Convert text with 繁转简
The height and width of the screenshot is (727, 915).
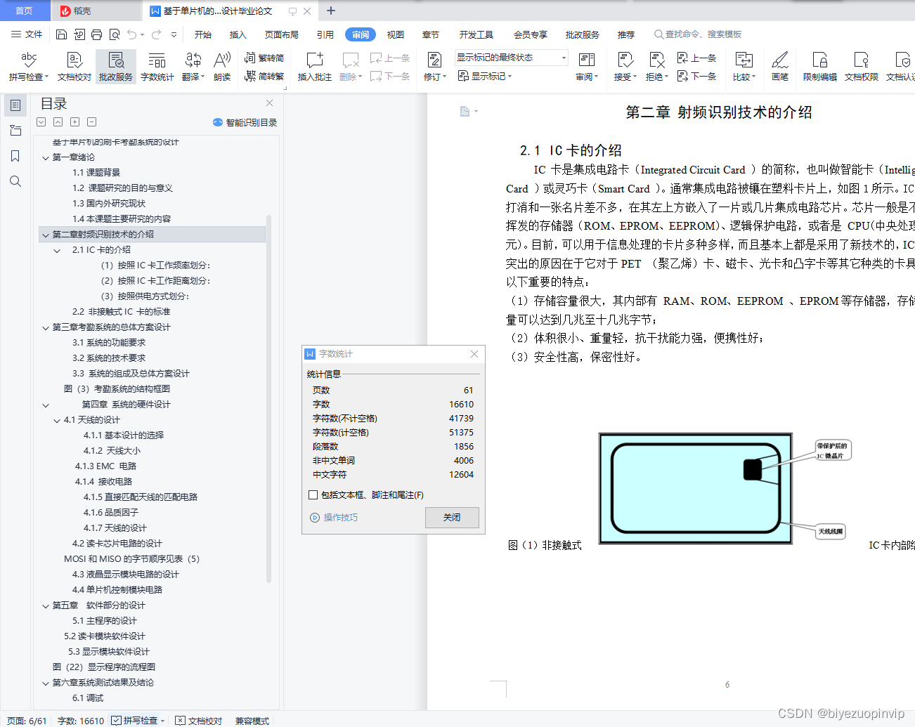(264, 58)
